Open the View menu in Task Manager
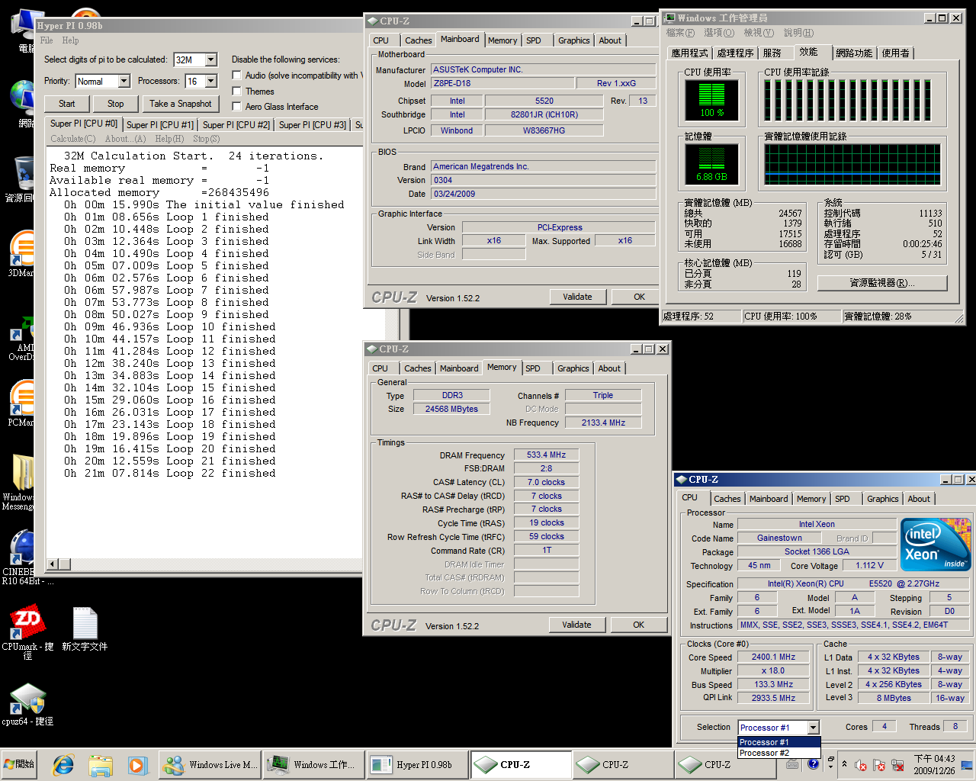Viewport: 976px width, 781px height. click(x=759, y=33)
